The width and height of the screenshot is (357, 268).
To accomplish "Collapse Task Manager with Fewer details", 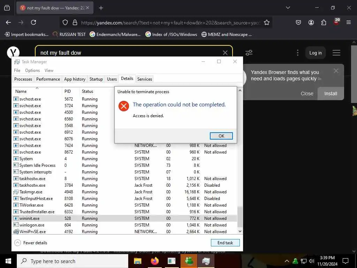I will click(x=31, y=243).
